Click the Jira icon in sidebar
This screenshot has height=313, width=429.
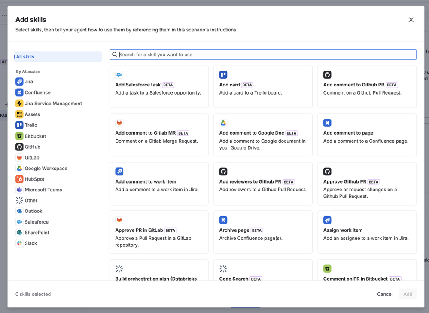click(19, 82)
